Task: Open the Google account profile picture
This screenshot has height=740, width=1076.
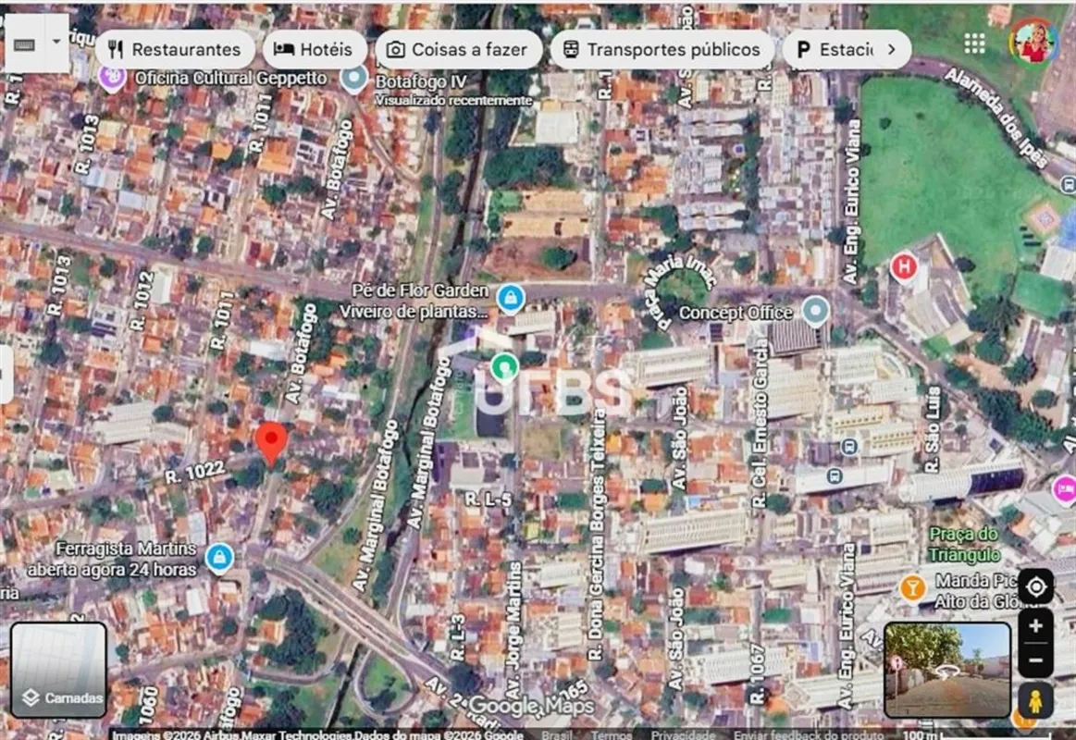Action: coord(1033,43)
